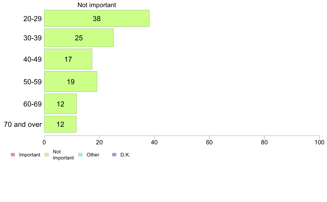Toggle the Other legend swatch
327x202 pixels.
(80, 155)
